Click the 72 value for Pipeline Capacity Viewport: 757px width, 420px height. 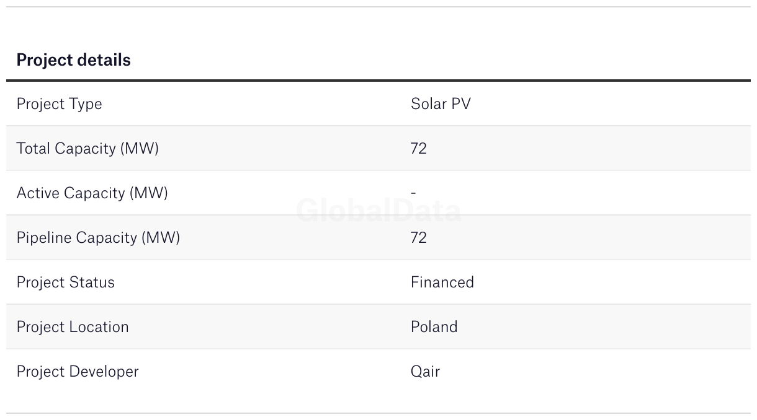click(419, 238)
